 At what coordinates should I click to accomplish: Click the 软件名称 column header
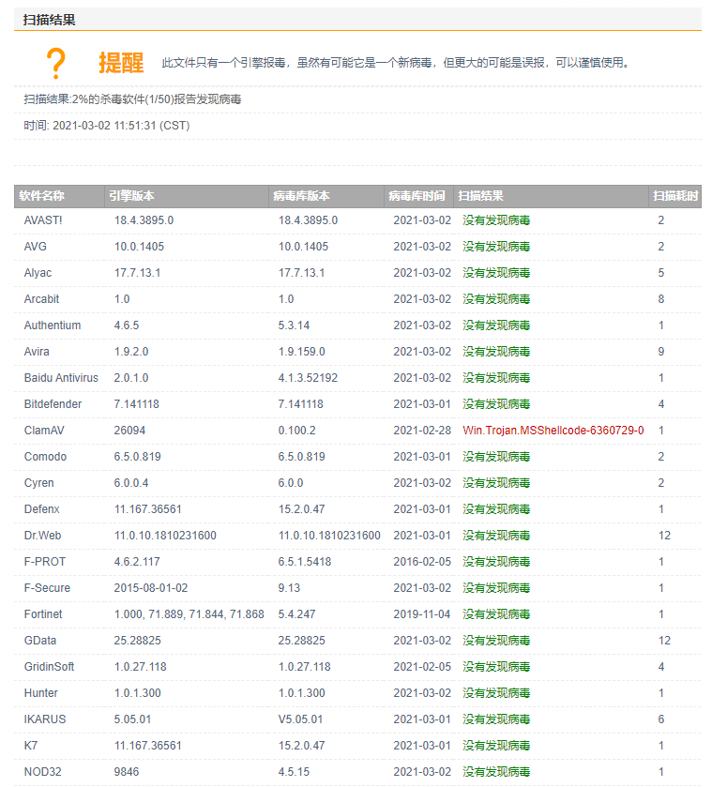[42, 196]
